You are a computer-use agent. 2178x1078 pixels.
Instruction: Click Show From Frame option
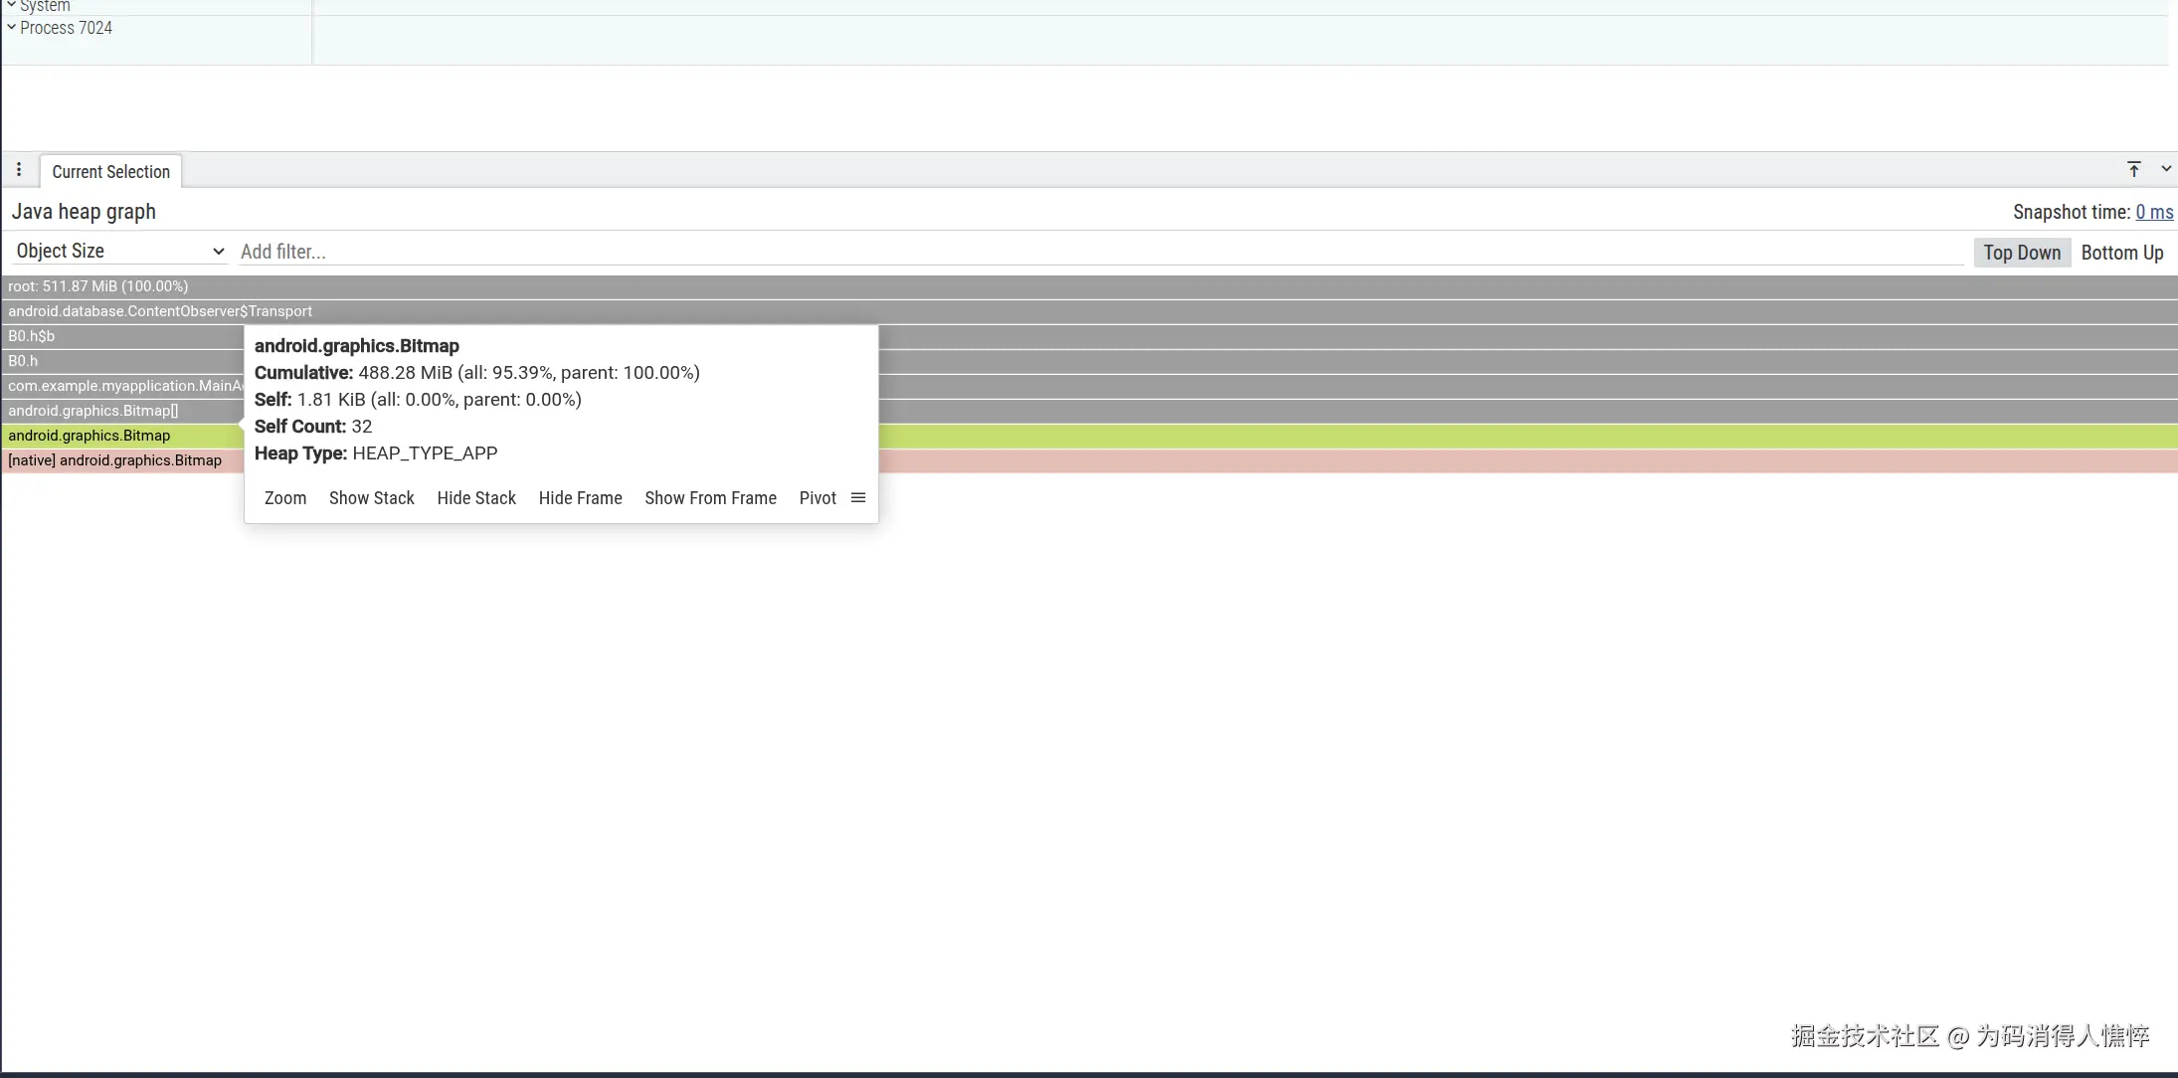710,498
